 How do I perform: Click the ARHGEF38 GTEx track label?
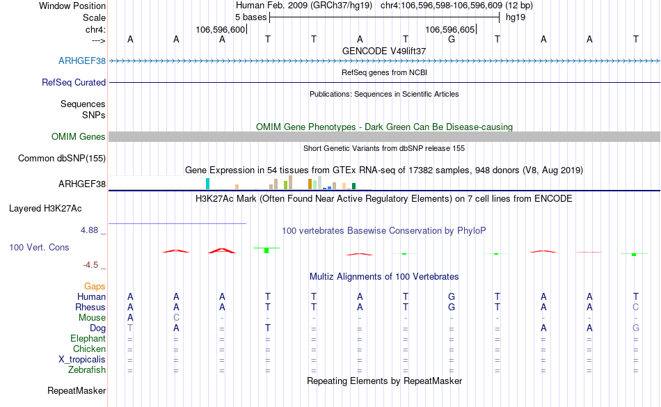click(x=82, y=184)
